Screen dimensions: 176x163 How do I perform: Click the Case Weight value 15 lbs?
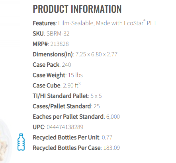click(75, 75)
